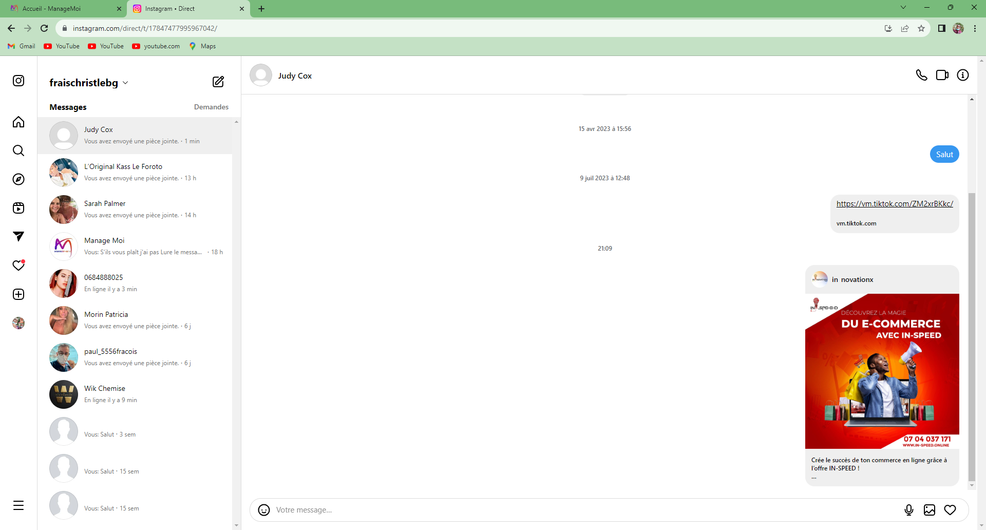Start a video call from chat header
986x530 pixels.
click(x=942, y=75)
